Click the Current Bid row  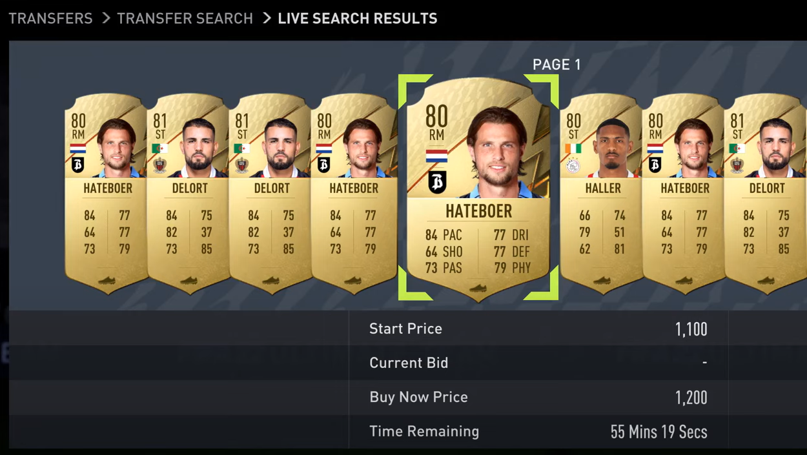click(x=538, y=363)
